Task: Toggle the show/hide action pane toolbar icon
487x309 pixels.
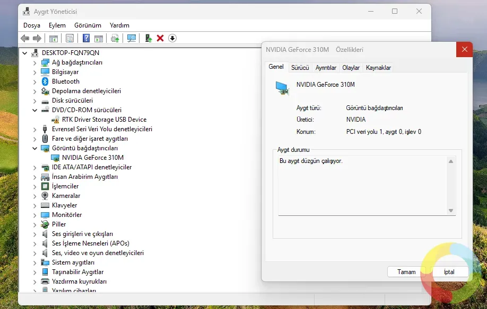Action: click(99, 39)
